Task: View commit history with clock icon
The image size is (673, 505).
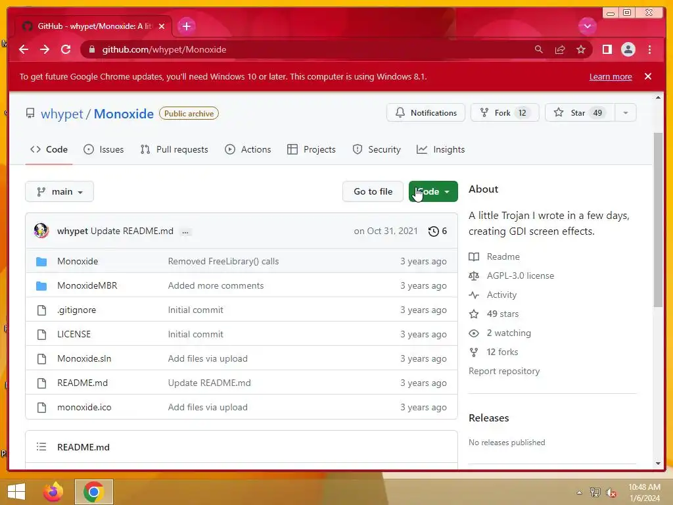Action: coord(437,231)
